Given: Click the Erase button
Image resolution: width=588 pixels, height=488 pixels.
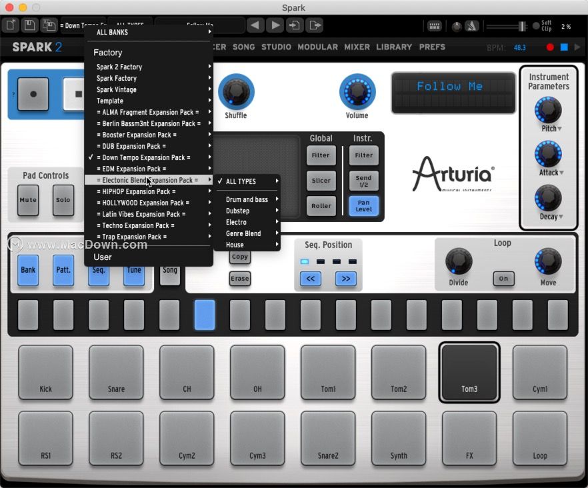Looking at the screenshot, I should pyautogui.click(x=240, y=279).
